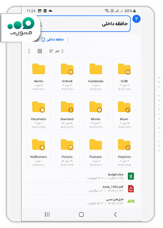Click the cloud notification icon in status bar
Viewport: 163px width, 228px height.
point(51,11)
